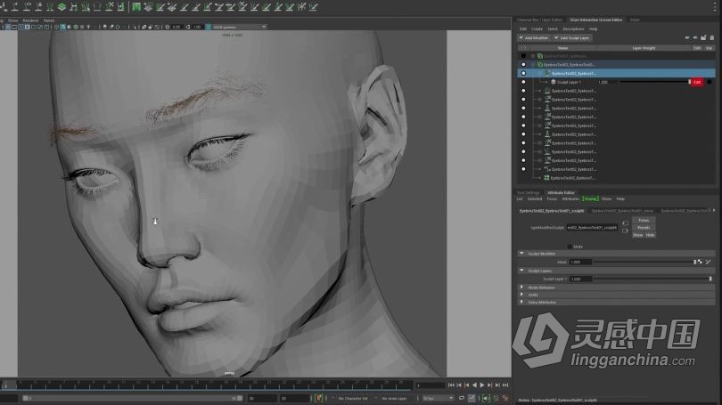Click the Show button next to Hide
The width and height of the screenshot is (722, 405).
[637, 235]
